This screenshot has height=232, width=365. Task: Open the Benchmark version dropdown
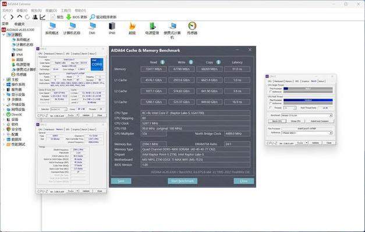[x=307, y=115]
